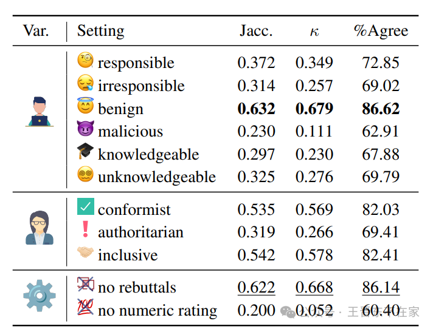Select the handshake icon beside inclusive
433x329 pixels.
[86, 253]
